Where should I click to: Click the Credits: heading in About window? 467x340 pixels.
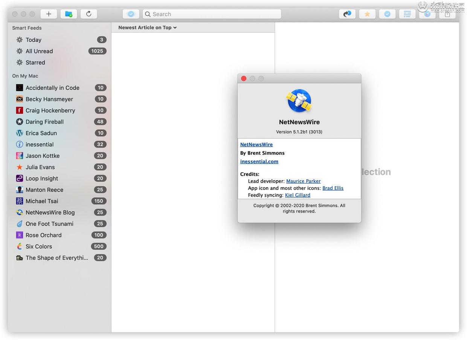pos(250,174)
